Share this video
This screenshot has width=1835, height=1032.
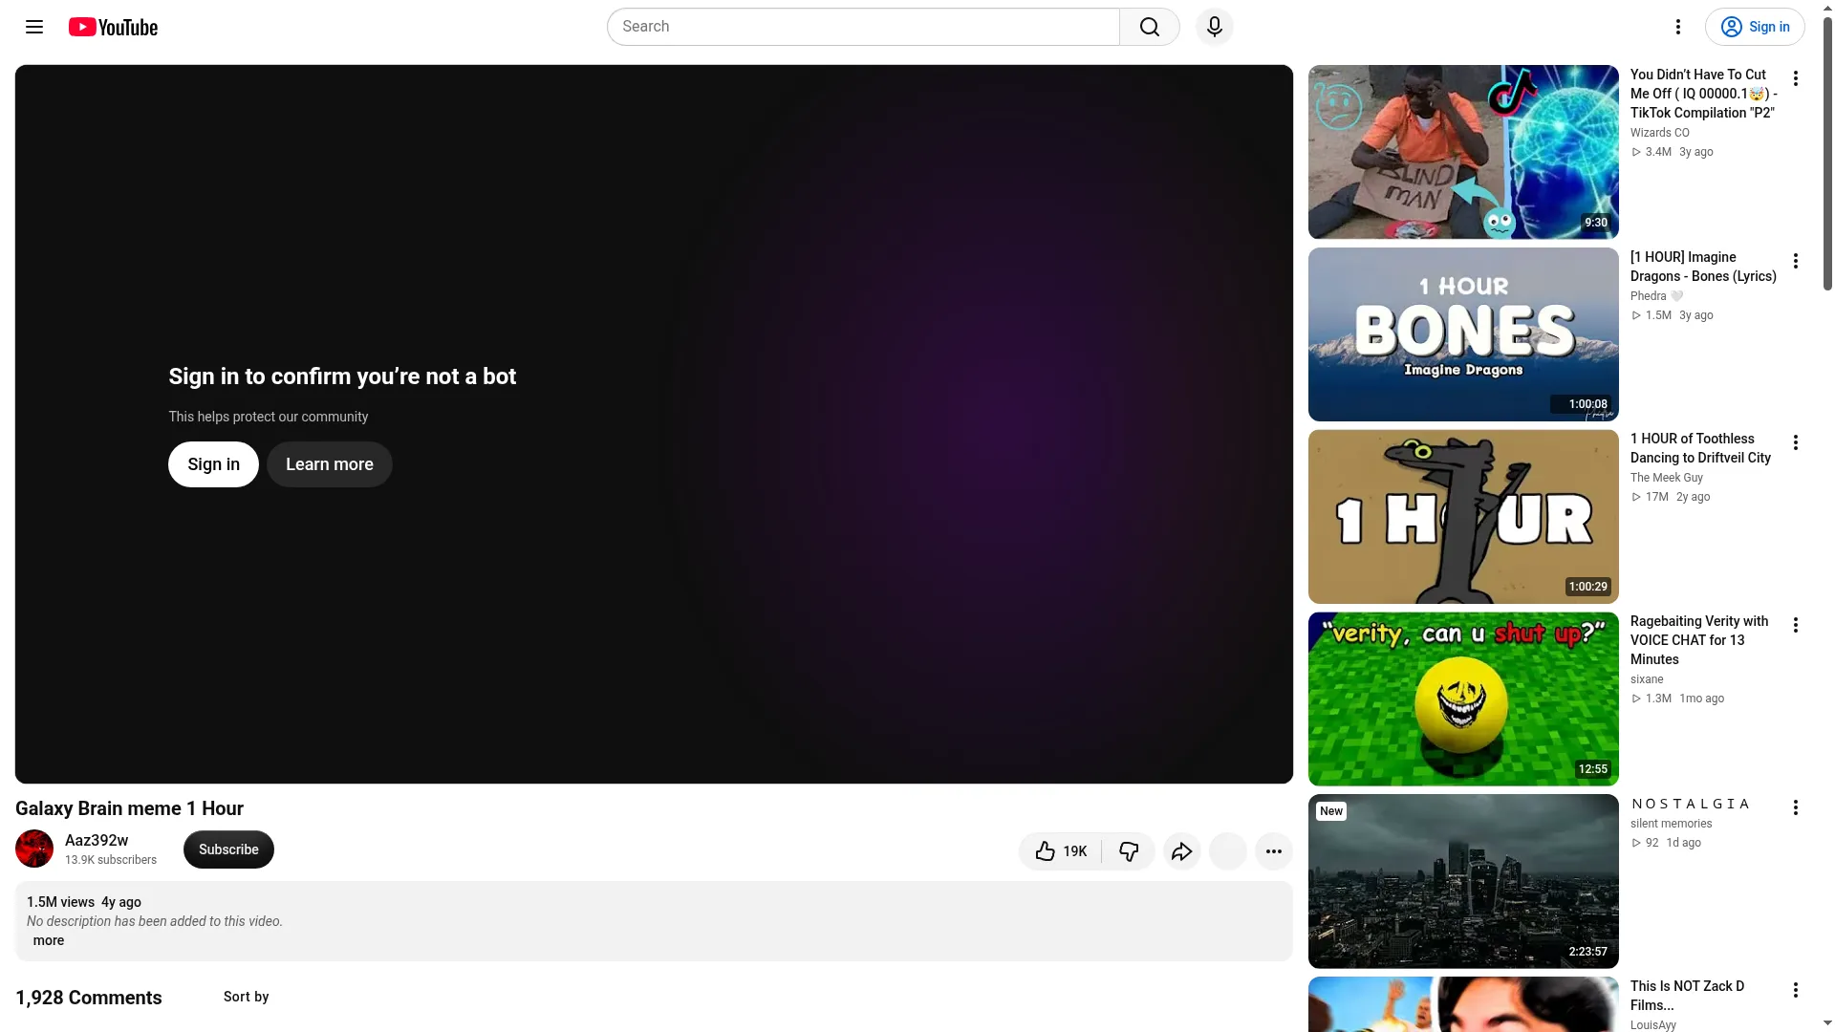coord(1182,851)
